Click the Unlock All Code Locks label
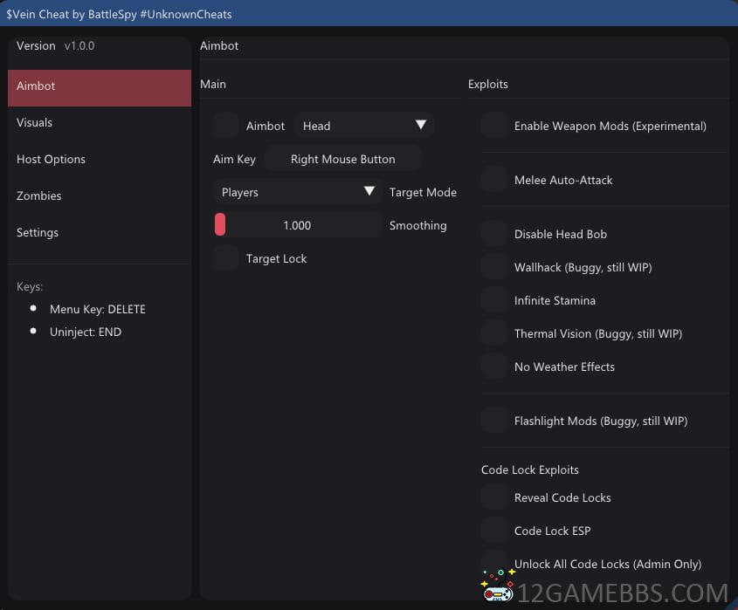This screenshot has height=610, width=738. point(608,564)
